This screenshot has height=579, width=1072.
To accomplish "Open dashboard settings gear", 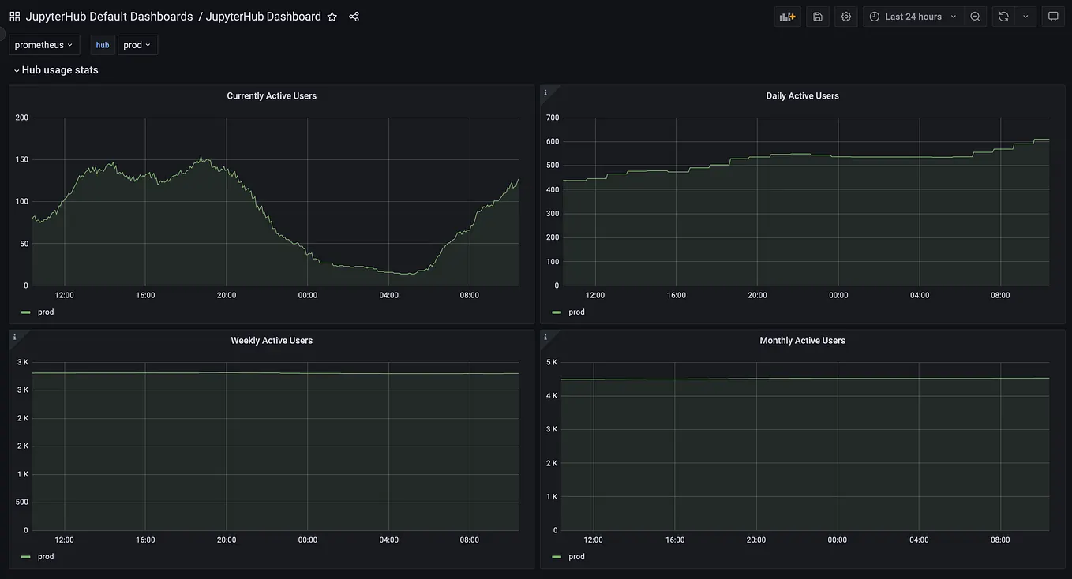I will 845,16.
